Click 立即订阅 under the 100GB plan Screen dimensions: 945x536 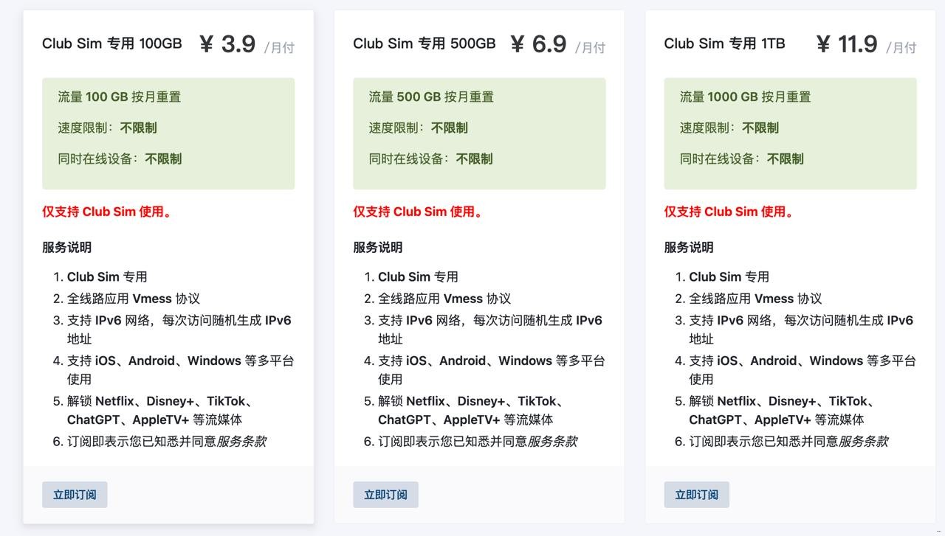pos(75,495)
